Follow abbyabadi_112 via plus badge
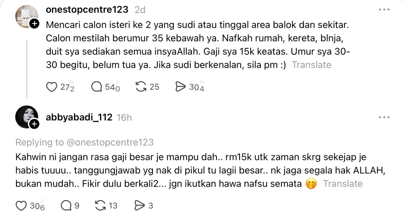 (x=34, y=124)
